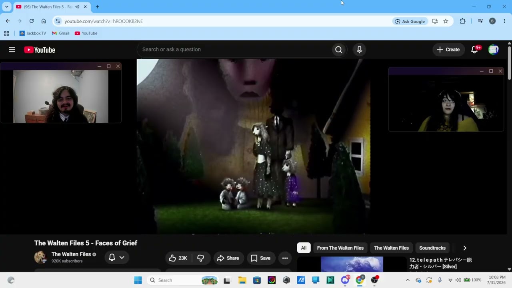Save the video to a playlist
The width and height of the screenshot is (512, 288).
click(261, 258)
